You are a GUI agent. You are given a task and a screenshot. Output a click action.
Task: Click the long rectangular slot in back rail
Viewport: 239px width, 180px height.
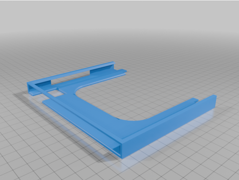point(72,77)
